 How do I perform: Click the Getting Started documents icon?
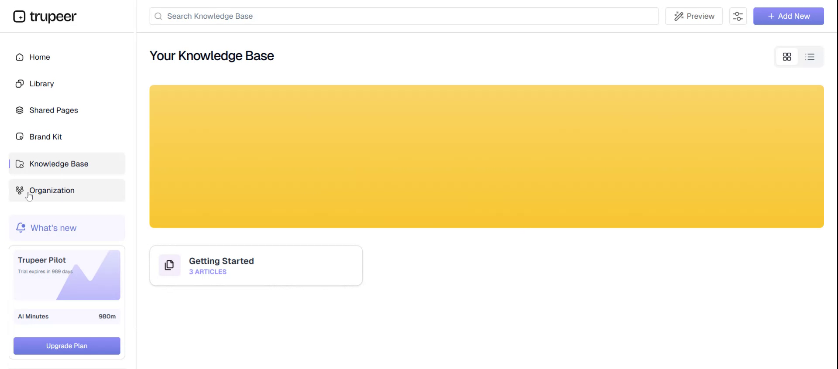click(x=169, y=265)
